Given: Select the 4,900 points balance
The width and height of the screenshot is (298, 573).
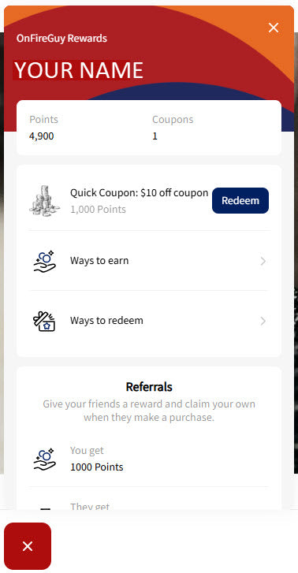Looking at the screenshot, I should (x=41, y=136).
